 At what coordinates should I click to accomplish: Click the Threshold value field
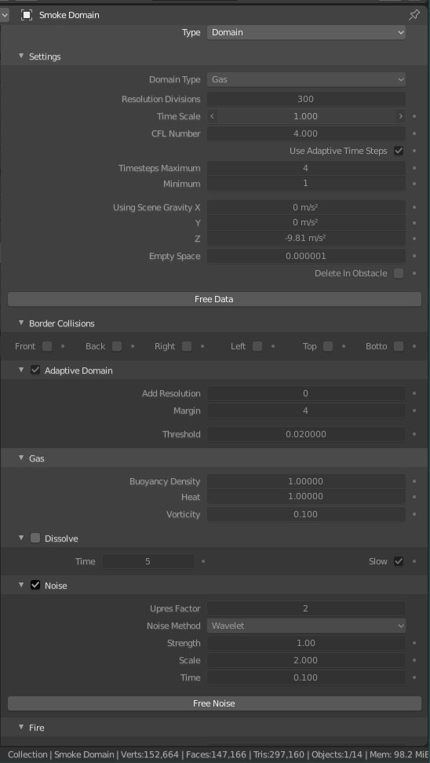306,434
